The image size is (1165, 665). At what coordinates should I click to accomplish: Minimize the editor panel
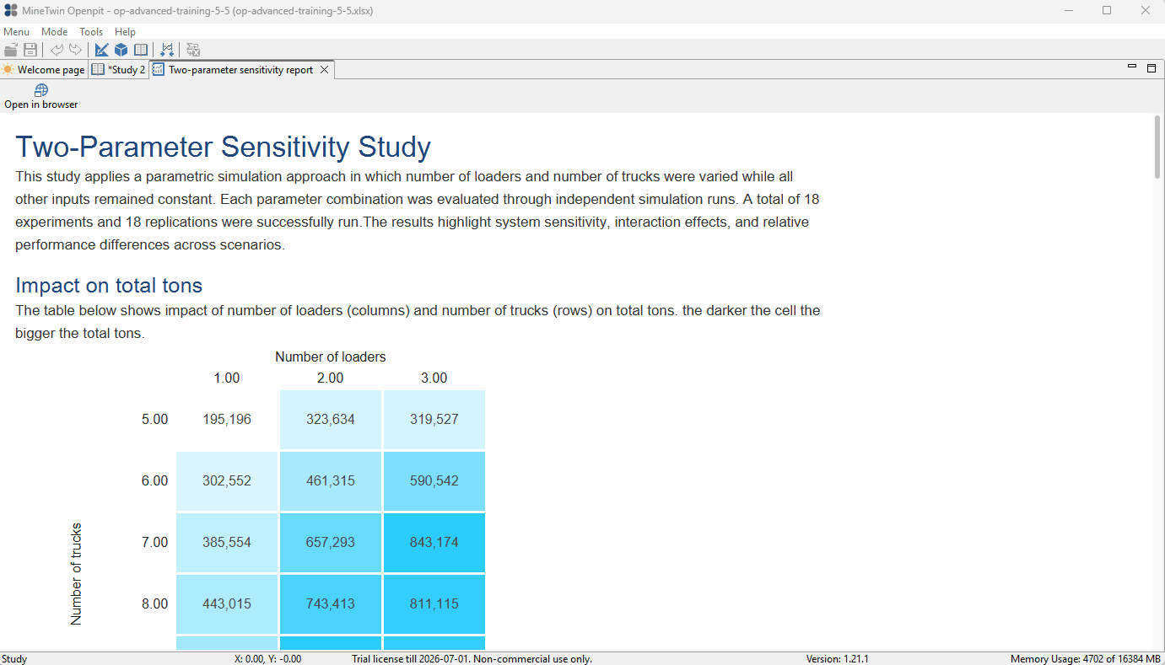[1132, 67]
